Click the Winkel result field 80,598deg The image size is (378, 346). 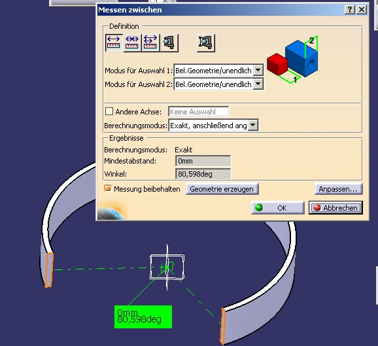(203, 174)
